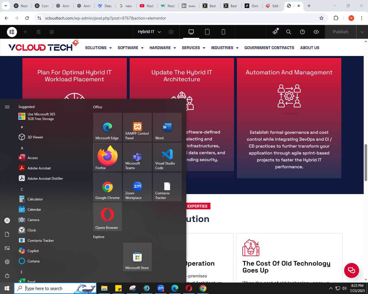Open page settings gear next to Hybrid IT
368x294 pixels.
tap(171, 32)
